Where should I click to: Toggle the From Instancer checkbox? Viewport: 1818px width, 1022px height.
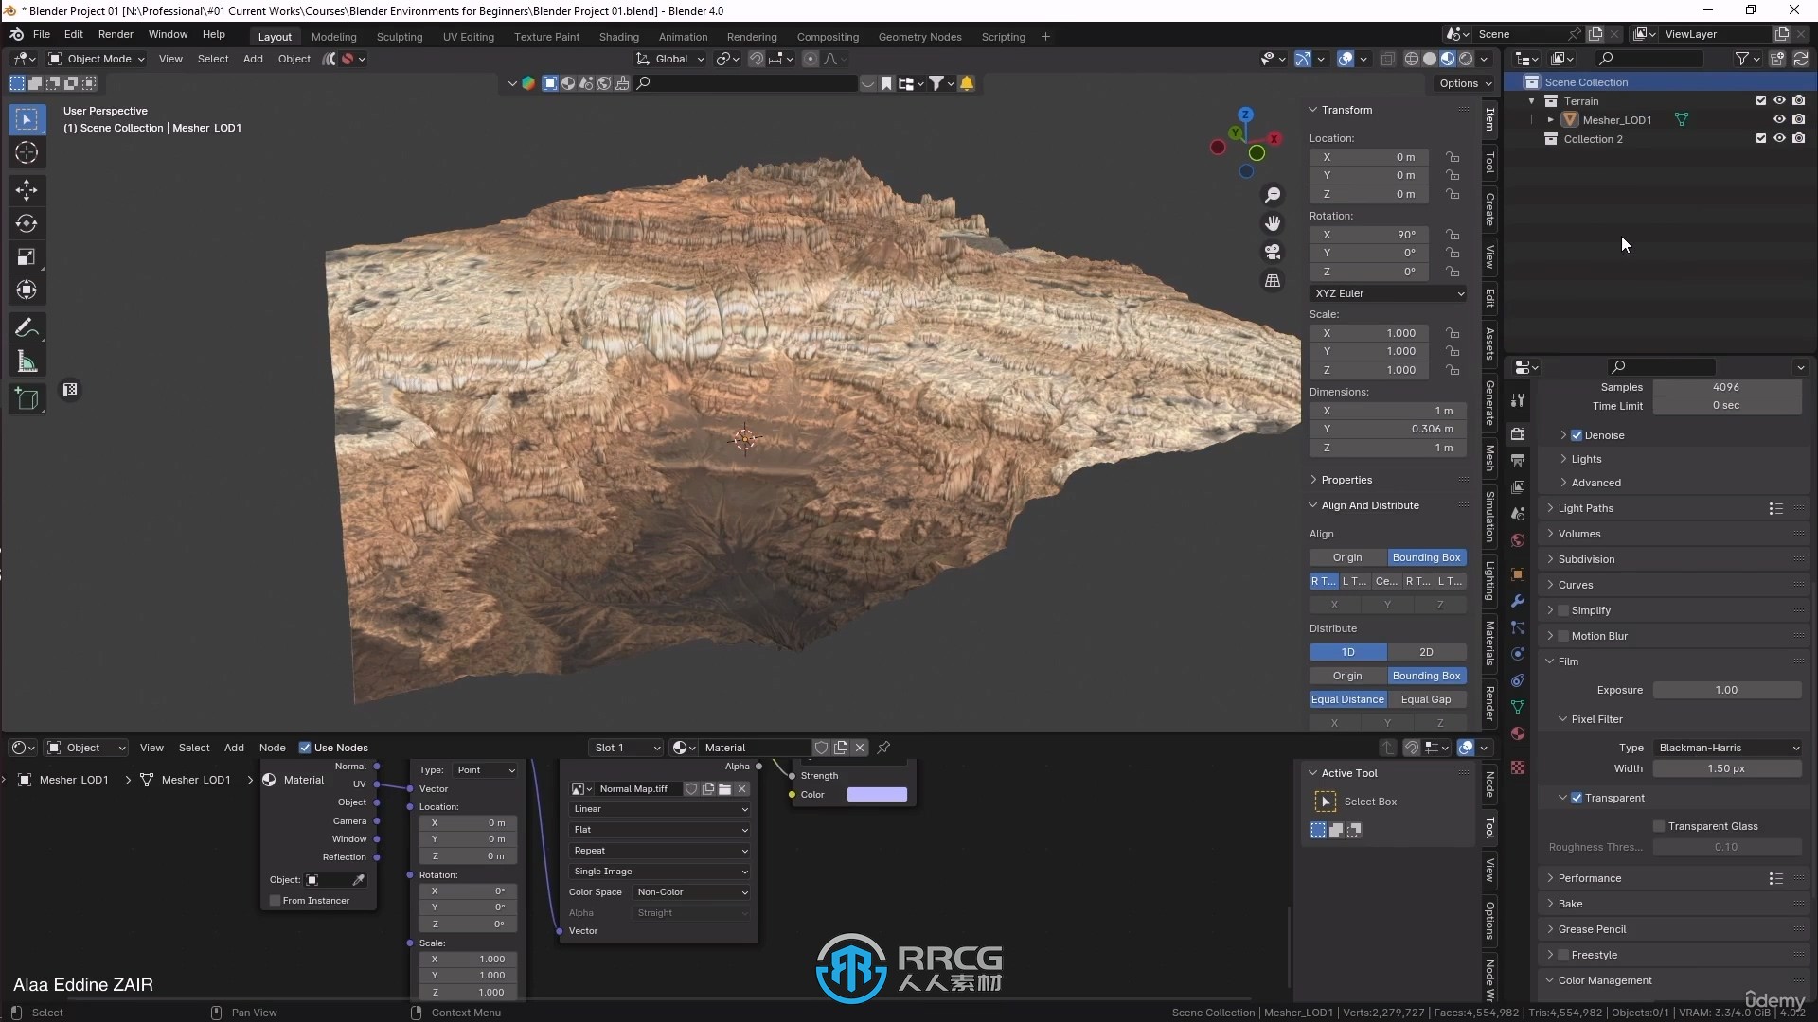(276, 901)
